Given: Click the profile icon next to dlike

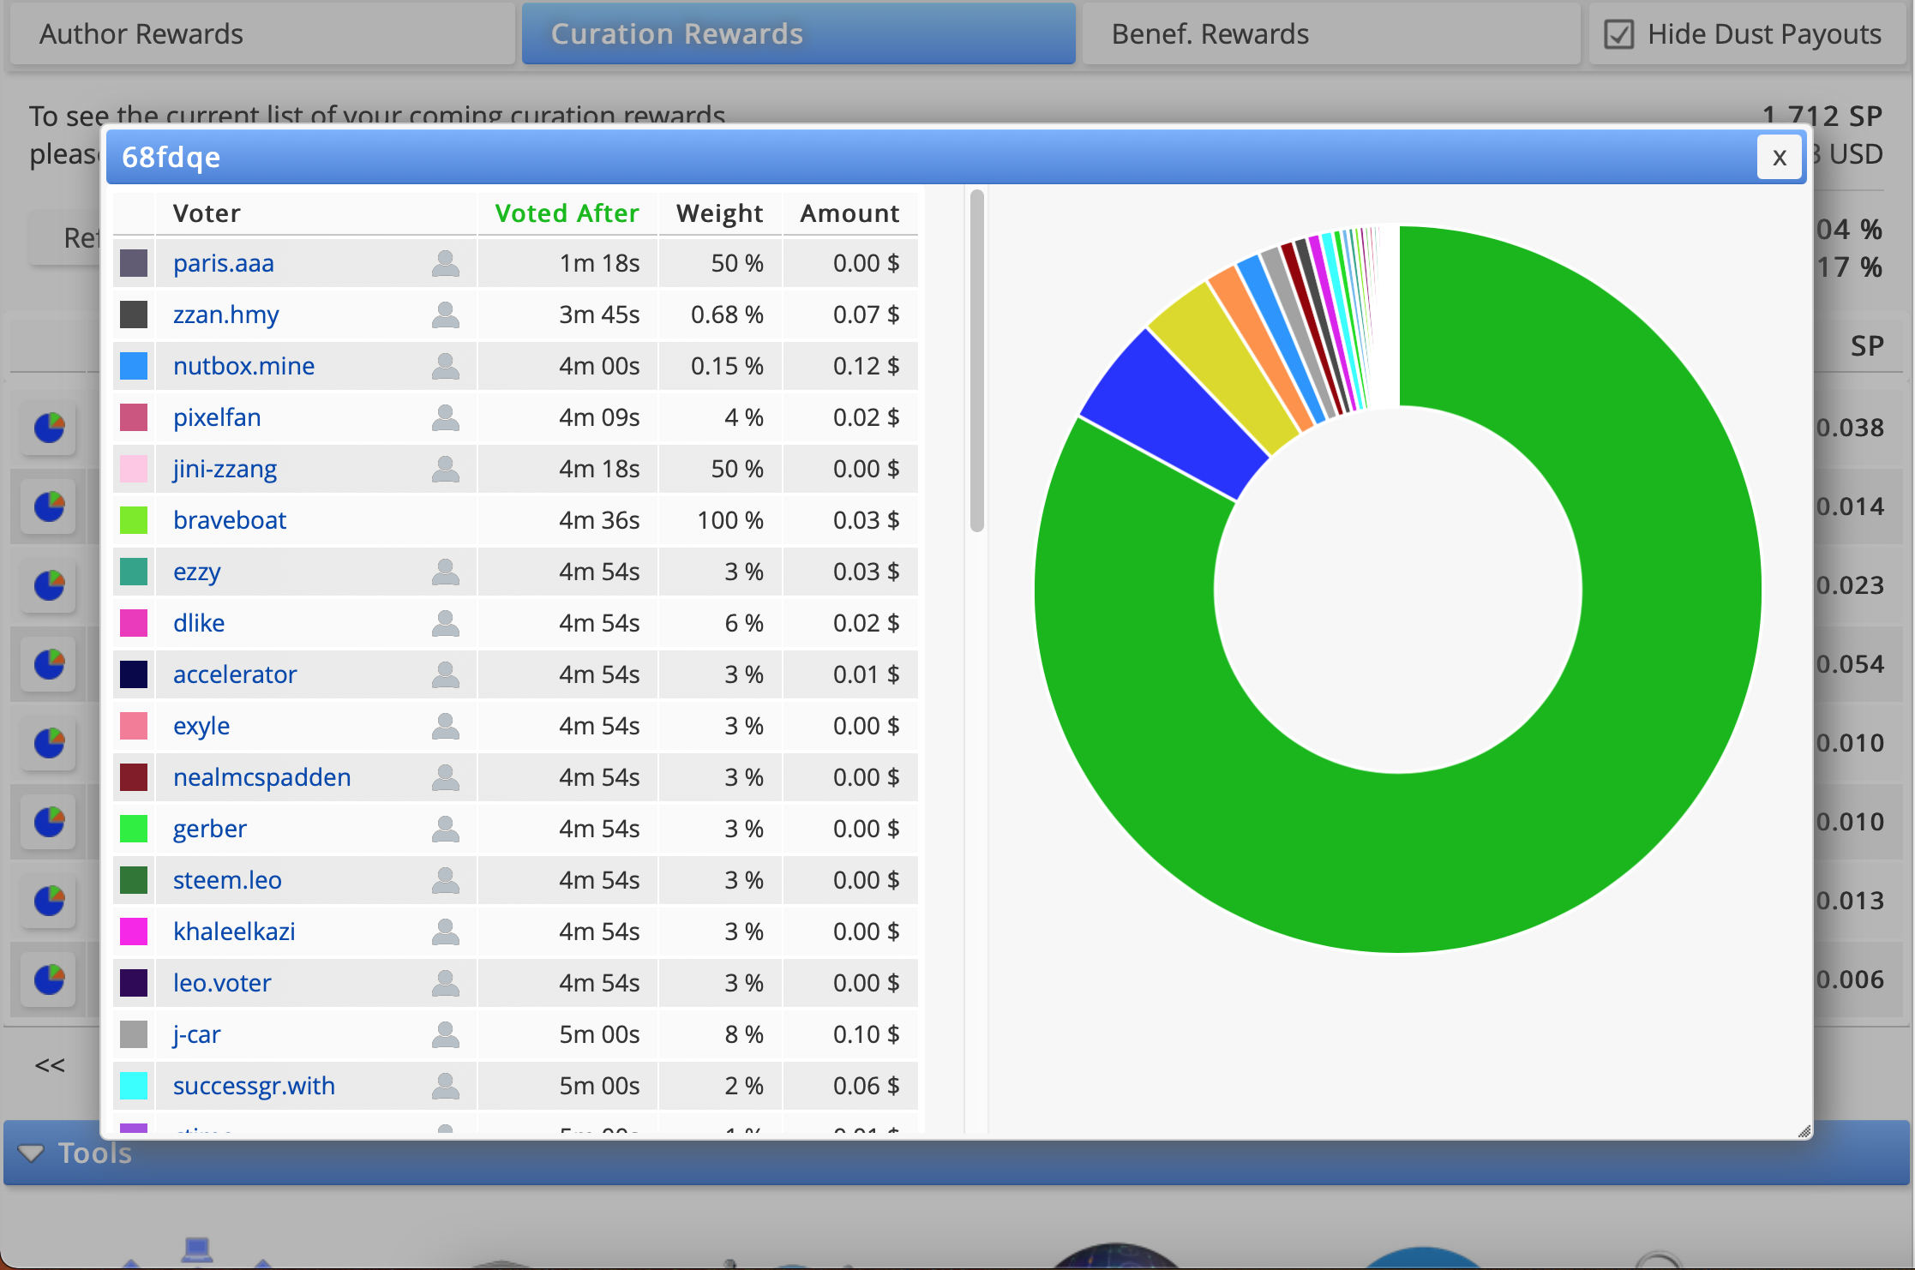Looking at the screenshot, I should 445,623.
